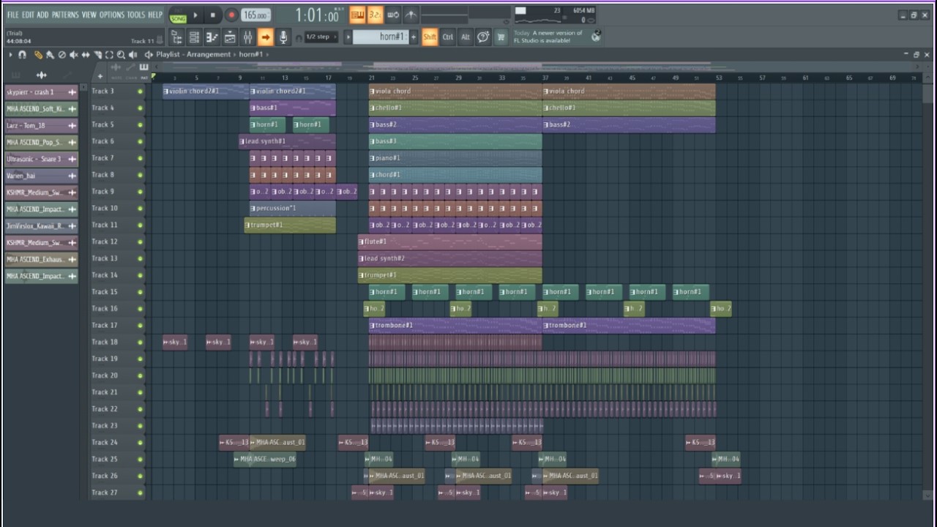Toggle the orange typing-to-piano arrow button
937x527 pixels.
[265, 37]
